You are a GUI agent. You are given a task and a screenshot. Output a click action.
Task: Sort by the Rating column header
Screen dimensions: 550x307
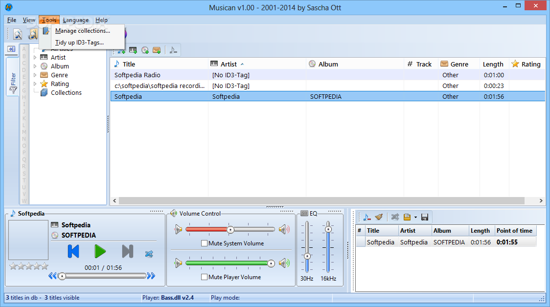point(527,64)
